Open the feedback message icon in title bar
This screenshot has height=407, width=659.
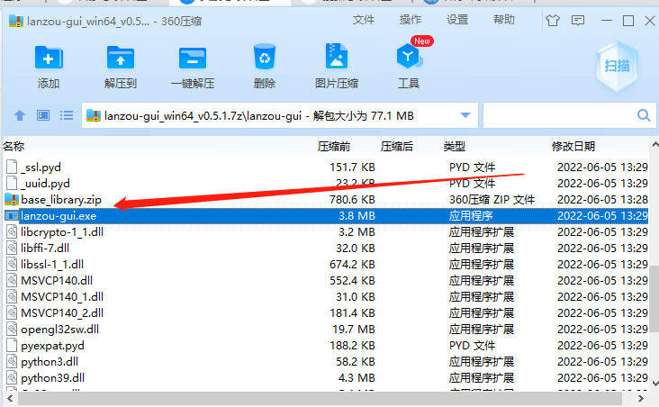click(x=578, y=20)
